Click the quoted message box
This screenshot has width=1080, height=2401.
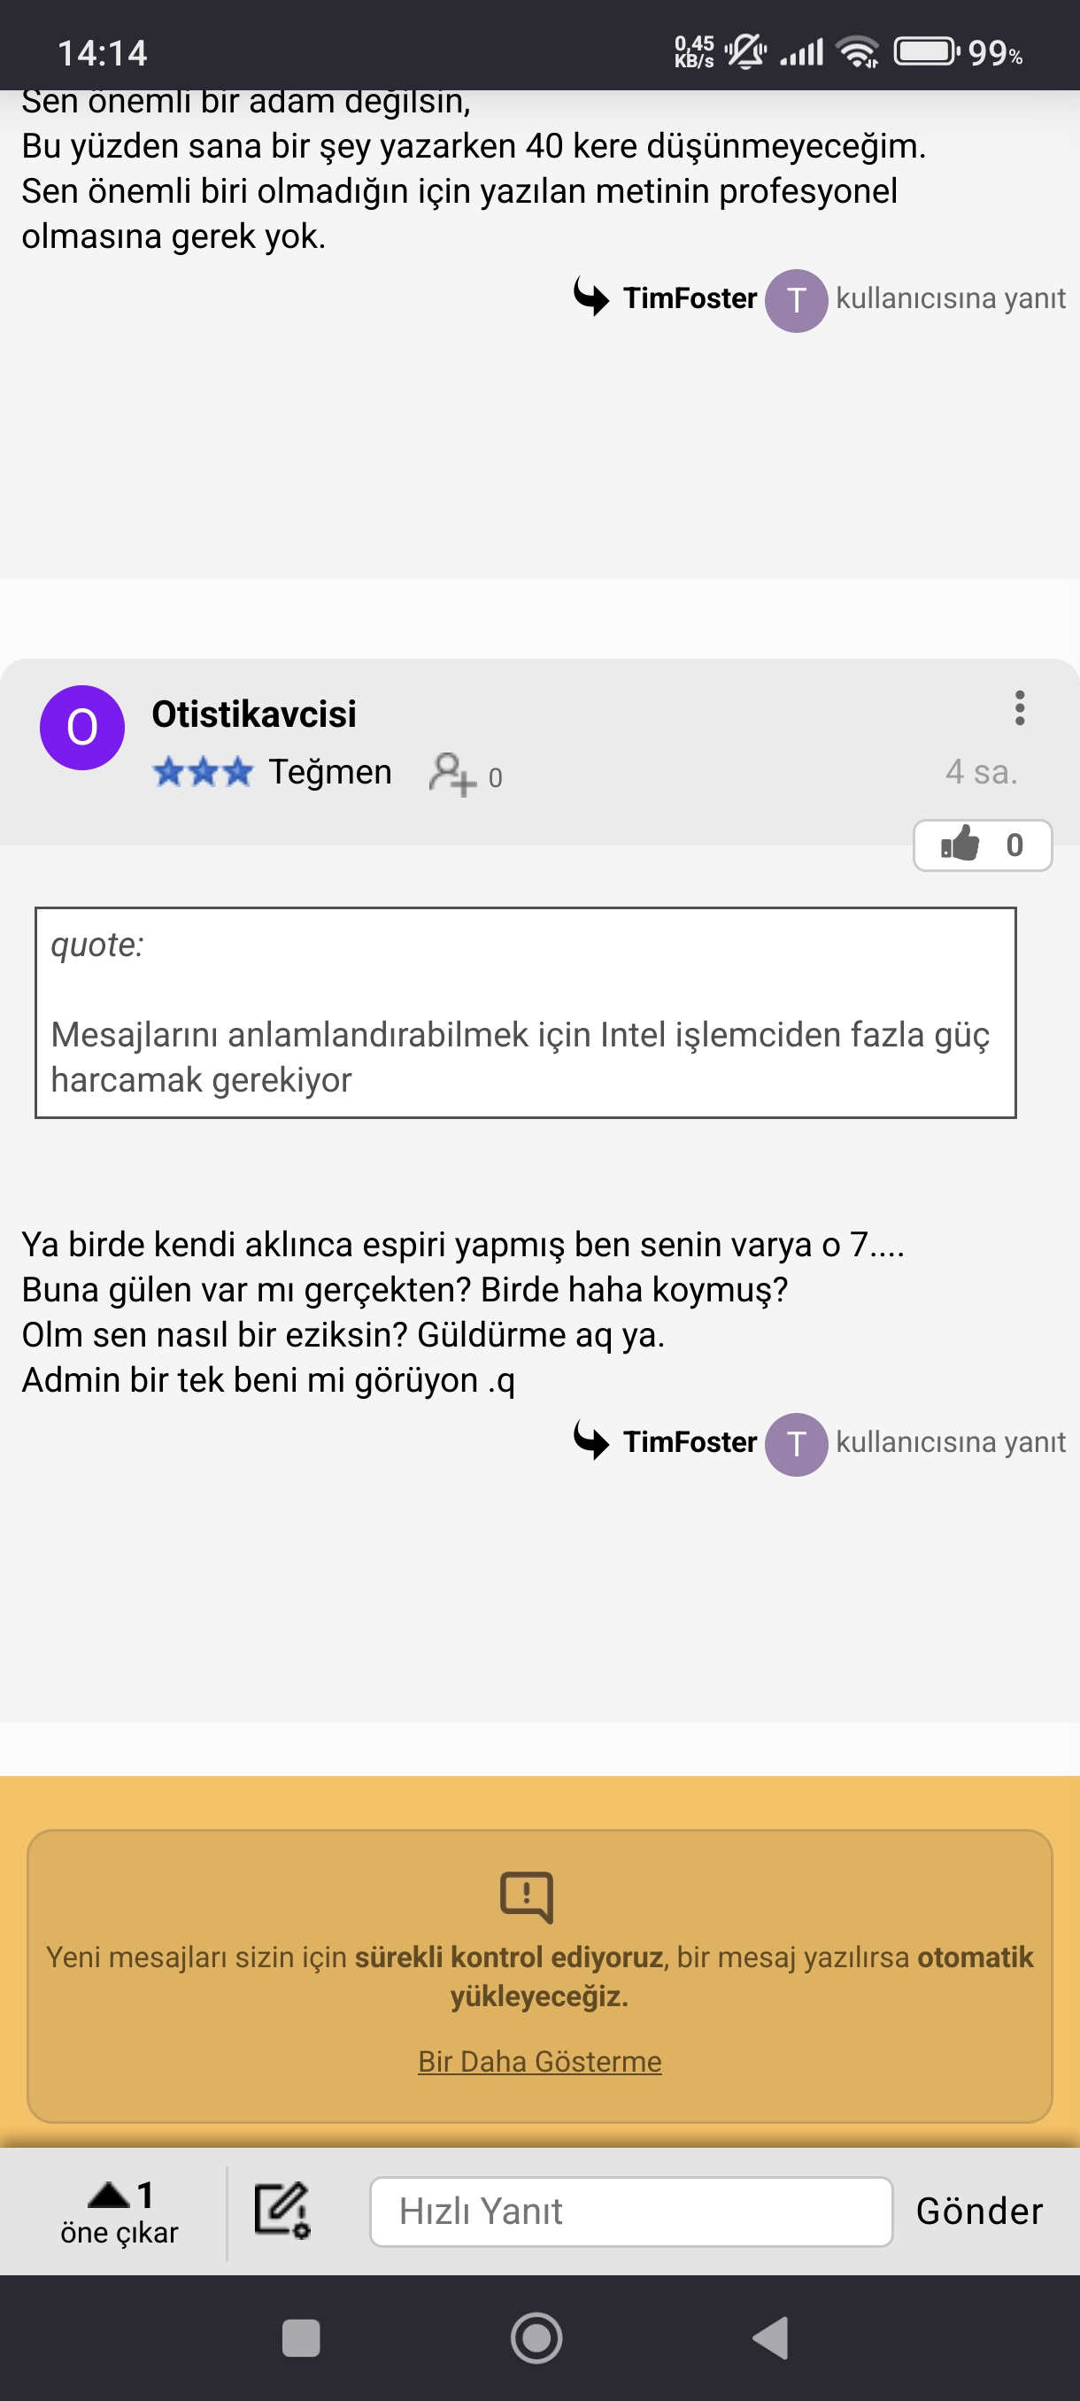point(526,1012)
